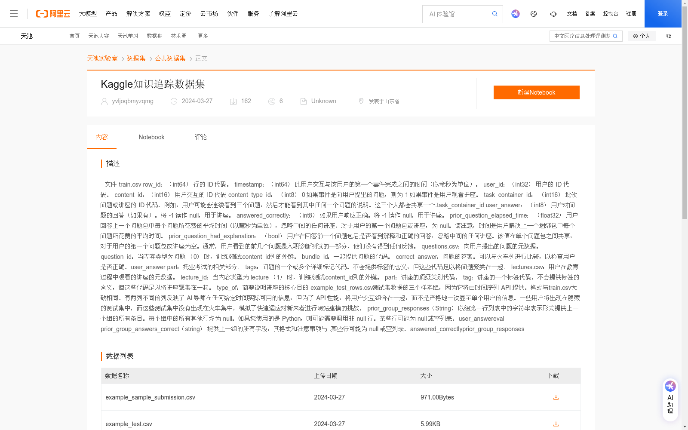Download example_test.csv file

pos(556,424)
